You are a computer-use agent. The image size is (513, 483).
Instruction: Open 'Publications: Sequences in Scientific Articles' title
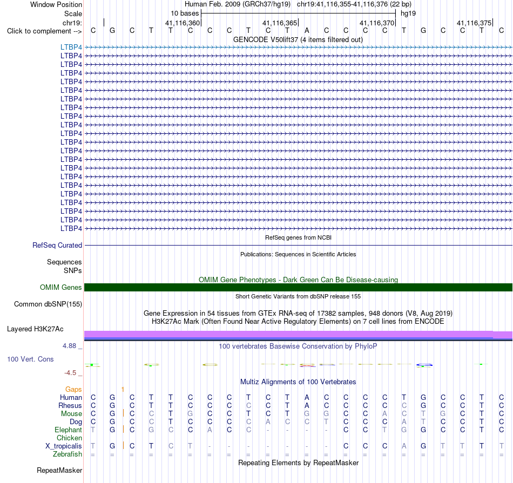[298, 254]
